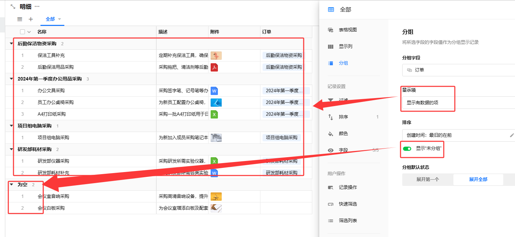Open Excel attachment in A4打印纸采购 row

(x=214, y=114)
